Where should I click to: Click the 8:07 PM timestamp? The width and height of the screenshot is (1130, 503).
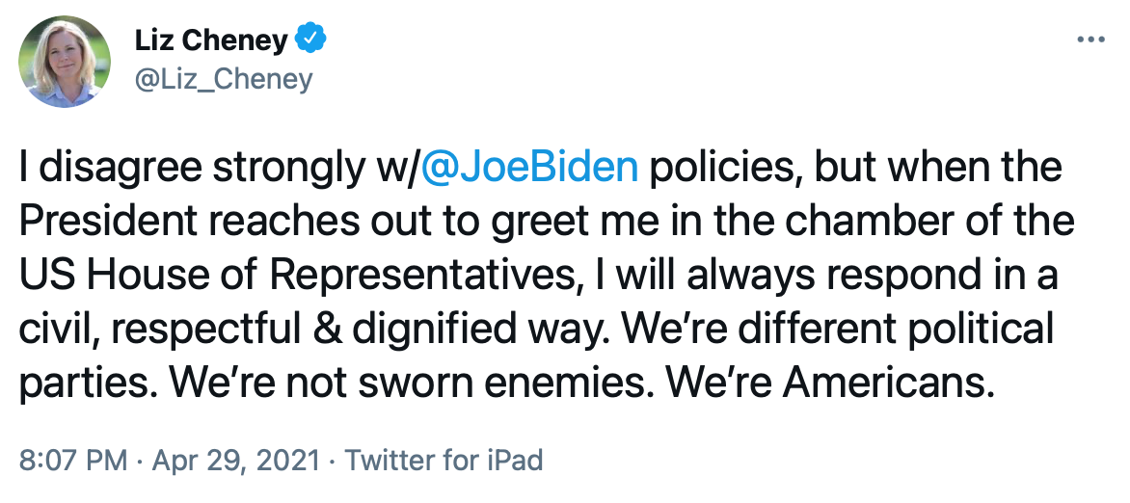click(72, 460)
